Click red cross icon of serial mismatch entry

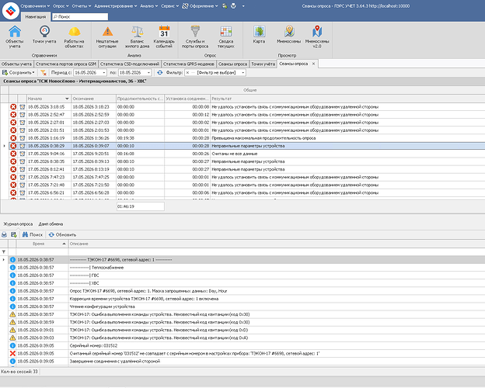(x=12, y=353)
